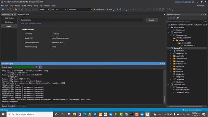Open the ServerAPIs startup project dropdown
The height and width of the screenshot is (117, 208).
coord(80,9)
